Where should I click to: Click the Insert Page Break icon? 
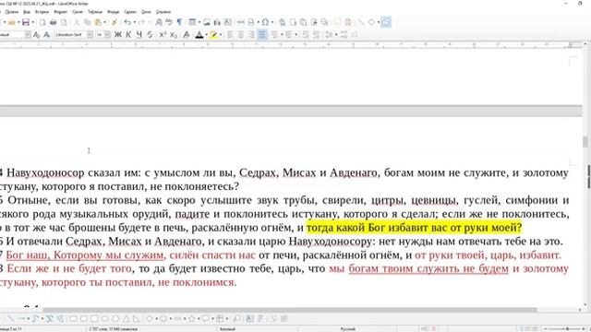[240, 22]
